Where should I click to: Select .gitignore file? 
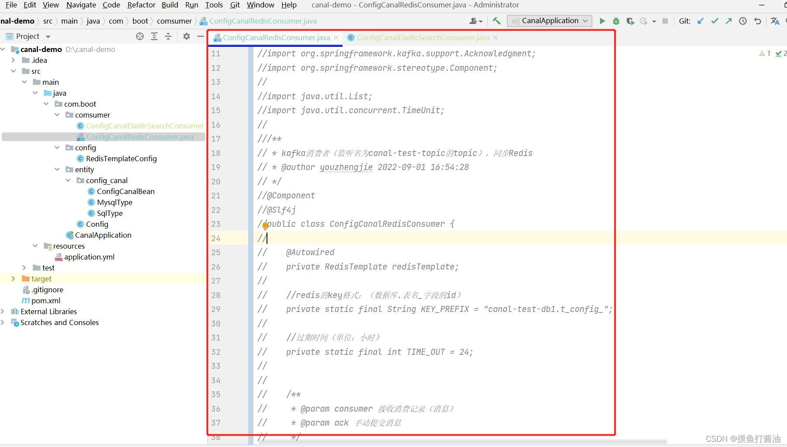pyautogui.click(x=47, y=290)
